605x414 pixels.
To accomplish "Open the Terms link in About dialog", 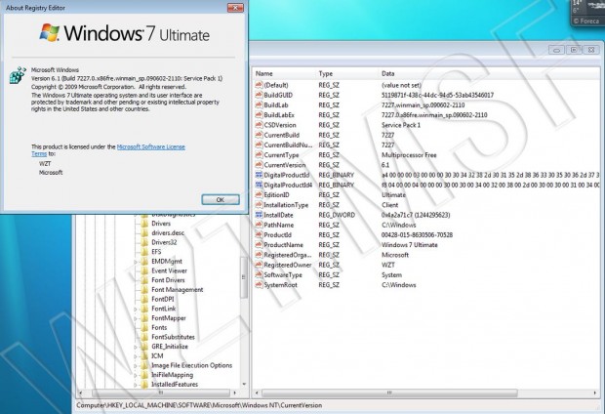I will click(x=39, y=153).
